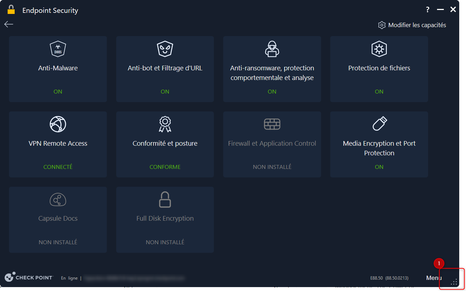Click the ON status under Protection de fichiers
Viewport: 466px width, 291px height.
[379, 91]
